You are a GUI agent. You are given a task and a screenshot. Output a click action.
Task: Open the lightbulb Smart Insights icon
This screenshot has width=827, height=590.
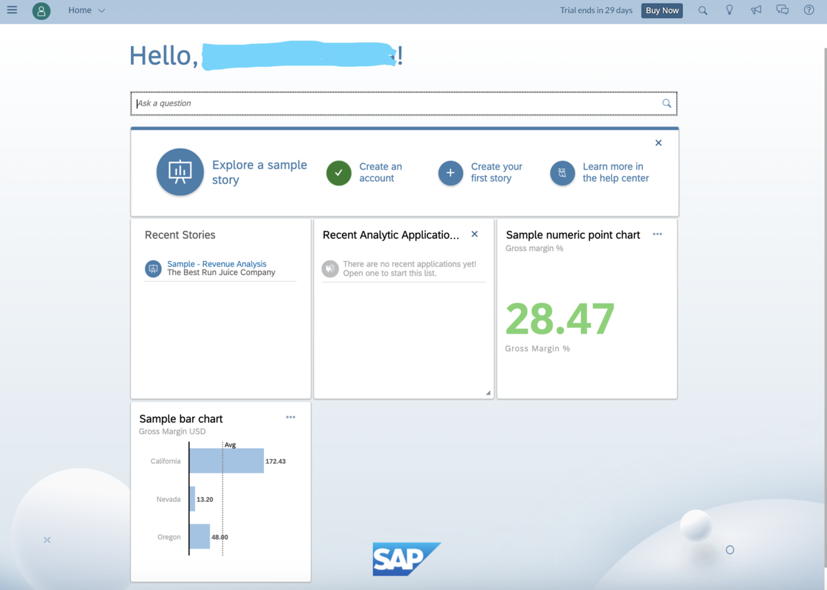pos(730,10)
